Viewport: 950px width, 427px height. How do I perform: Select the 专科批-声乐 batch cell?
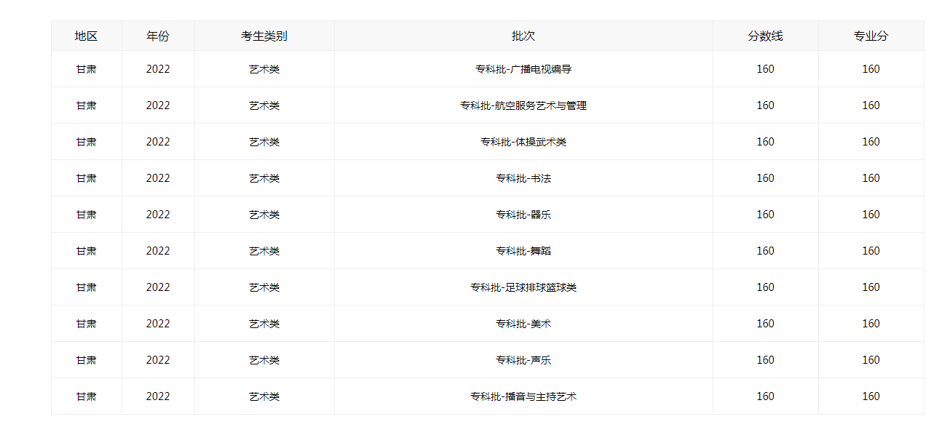click(523, 360)
